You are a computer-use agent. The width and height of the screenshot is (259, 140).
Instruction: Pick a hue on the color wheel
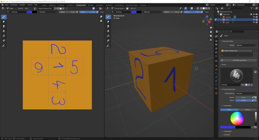pyautogui.click(x=237, y=118)
